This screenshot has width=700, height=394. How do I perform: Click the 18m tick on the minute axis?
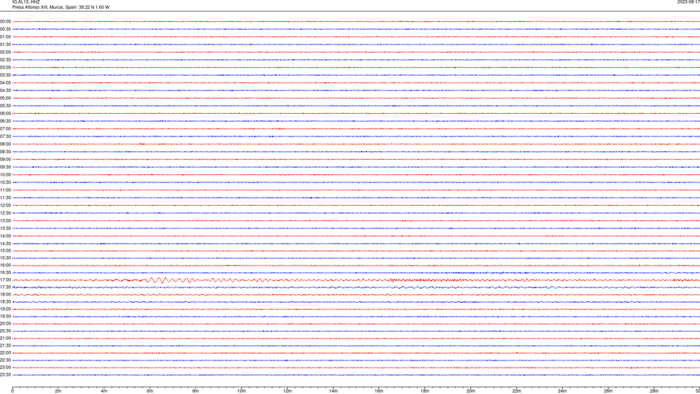click(x=425, y=391)
